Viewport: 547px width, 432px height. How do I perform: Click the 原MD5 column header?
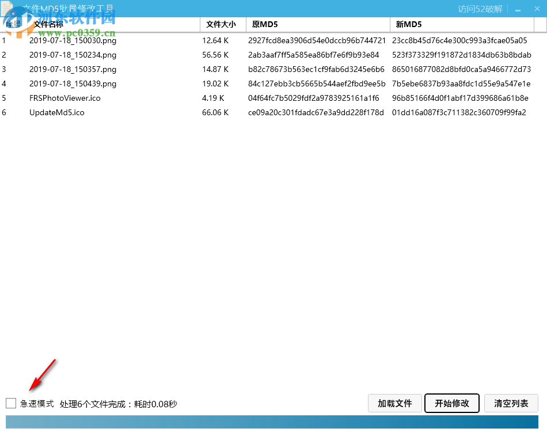coord(265,24)
